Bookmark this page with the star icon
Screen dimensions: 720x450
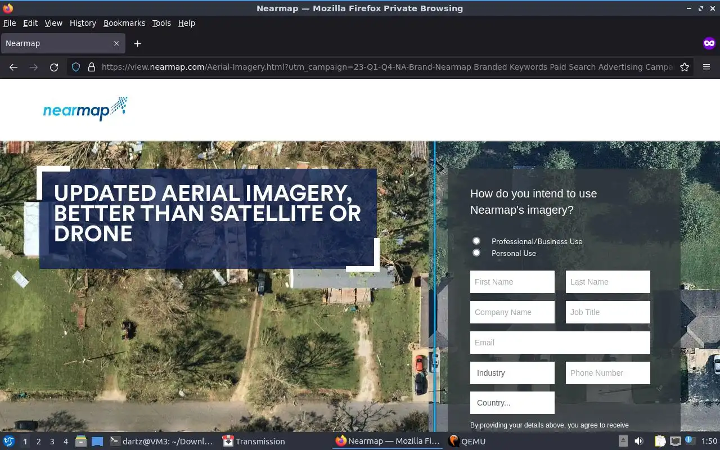(x=685, y=67)
